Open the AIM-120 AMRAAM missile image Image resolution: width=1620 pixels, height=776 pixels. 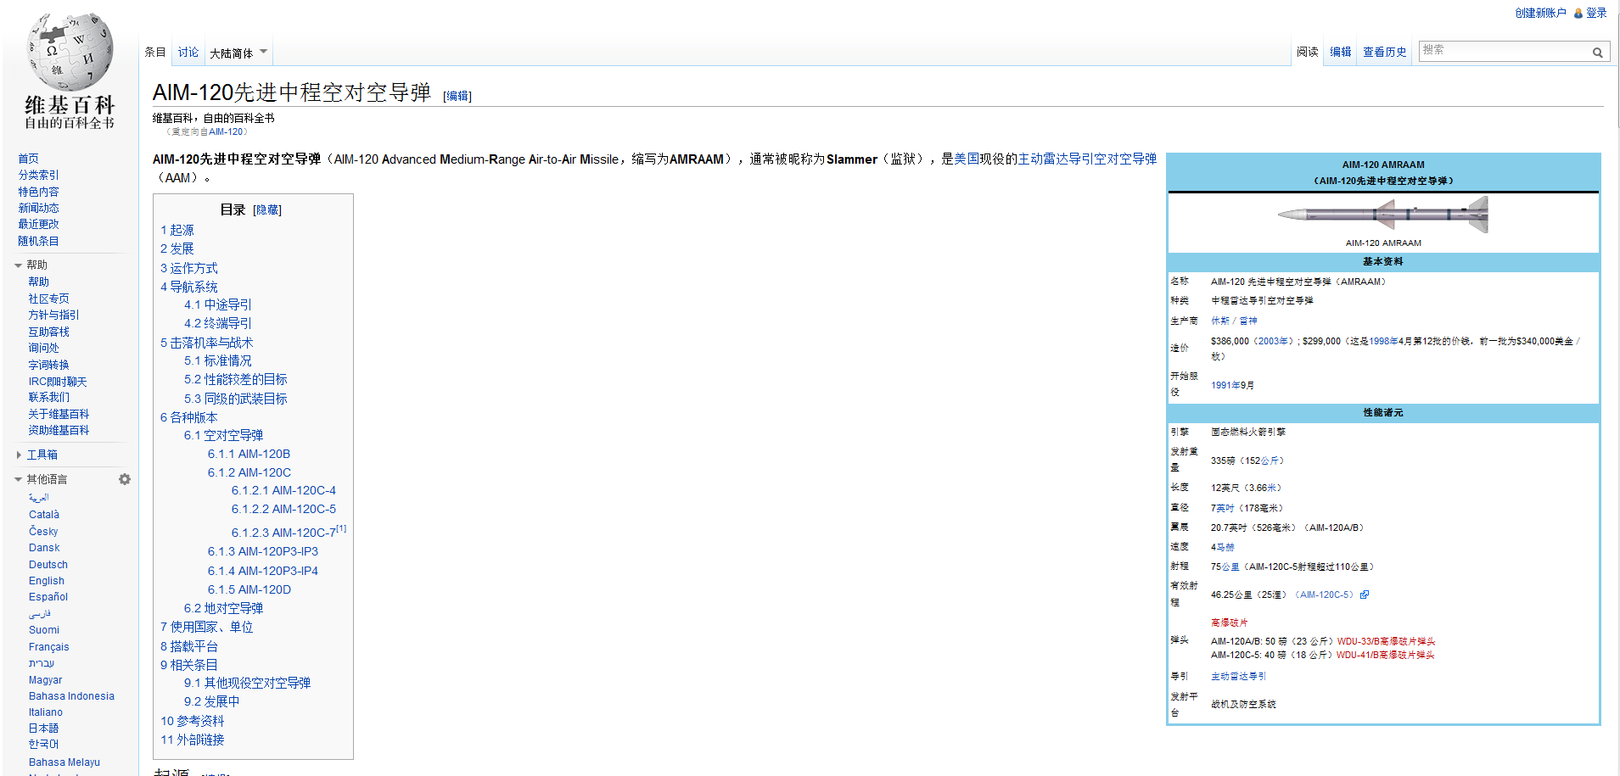pyautogui.click(x=1383, y=215)
